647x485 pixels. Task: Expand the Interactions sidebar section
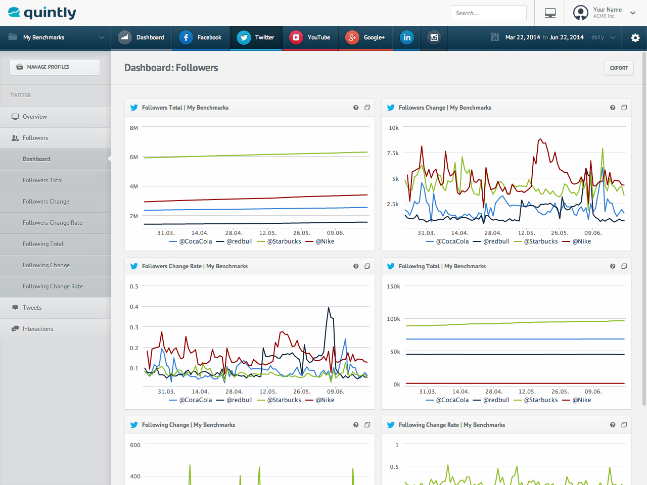click(x=56, y=329)
